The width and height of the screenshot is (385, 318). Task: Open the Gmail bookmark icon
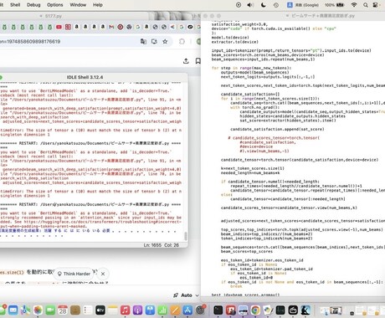click(111, 27)
